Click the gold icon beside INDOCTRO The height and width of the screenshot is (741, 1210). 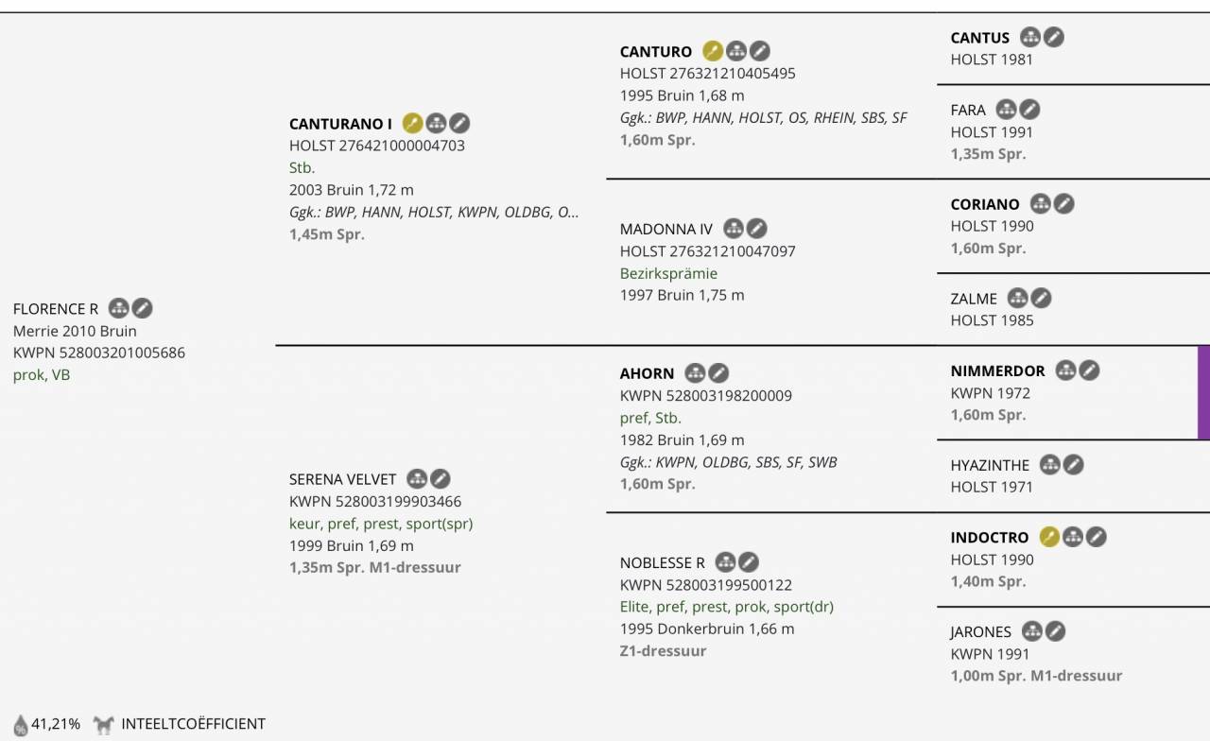(1049, 537)
